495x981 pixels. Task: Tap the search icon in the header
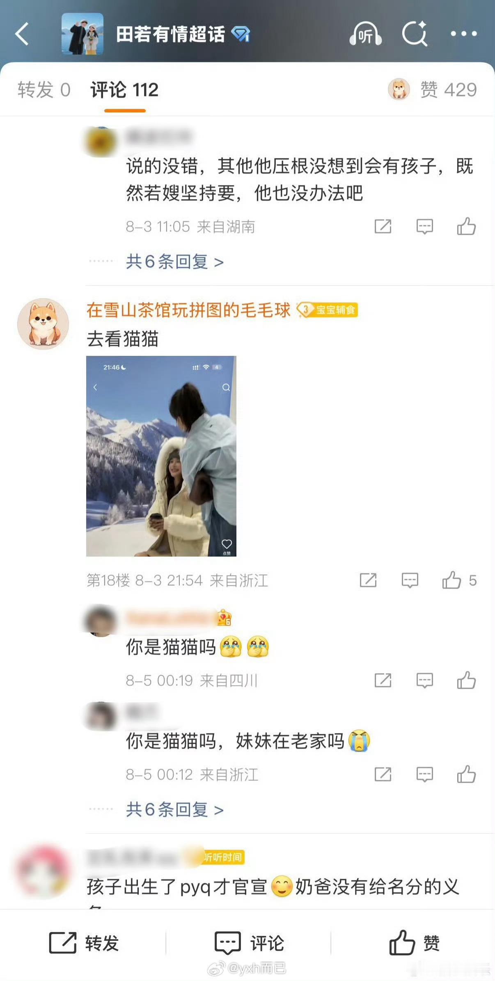415,34
